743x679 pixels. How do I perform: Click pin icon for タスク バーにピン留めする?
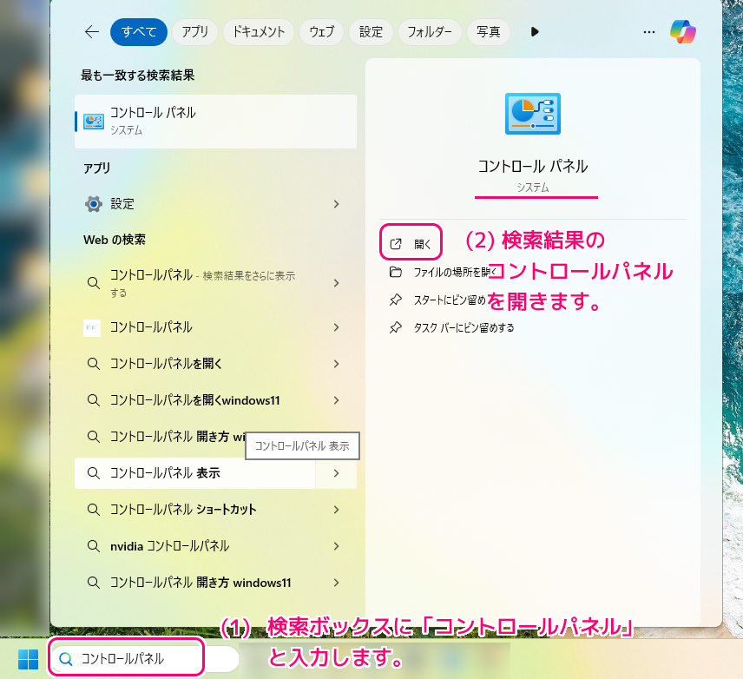[x=396, y=327]
